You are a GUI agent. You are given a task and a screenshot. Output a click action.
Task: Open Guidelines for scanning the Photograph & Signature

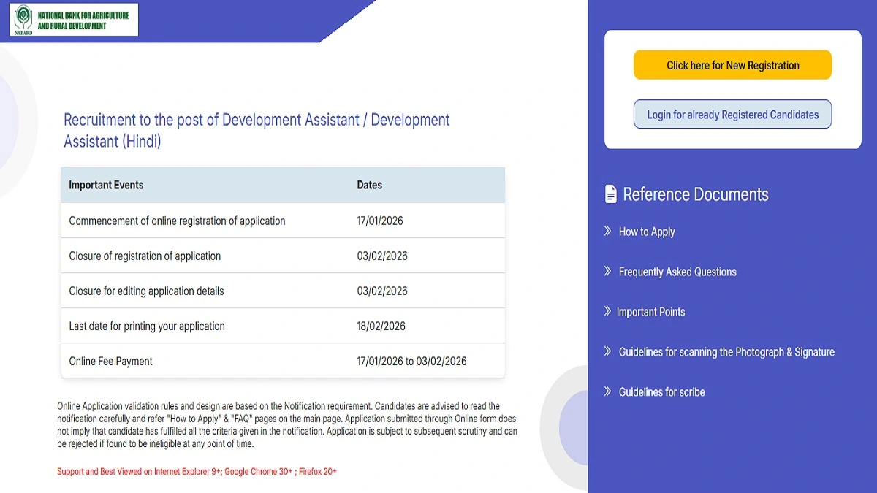click(x=726, y=351)
